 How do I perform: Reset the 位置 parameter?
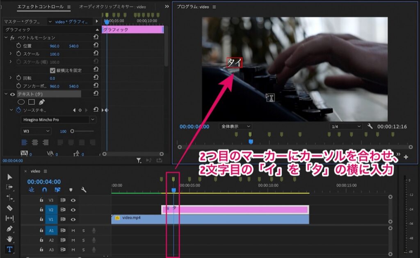96,45
